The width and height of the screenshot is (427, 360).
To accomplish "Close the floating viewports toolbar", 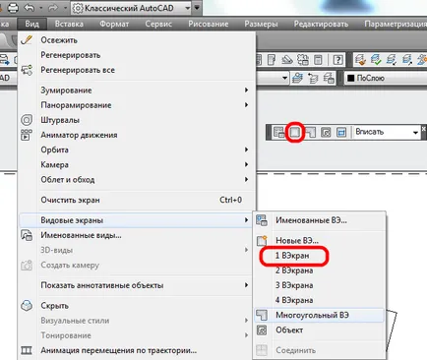I will (424, 129).
